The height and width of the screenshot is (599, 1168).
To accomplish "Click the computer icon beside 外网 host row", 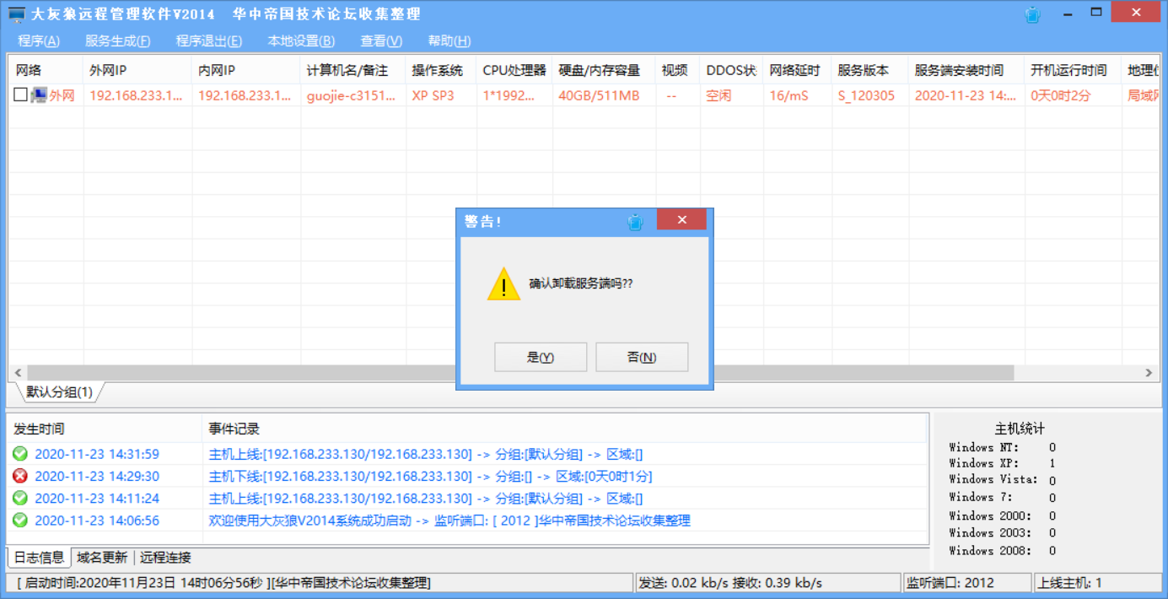I will 39,95.
